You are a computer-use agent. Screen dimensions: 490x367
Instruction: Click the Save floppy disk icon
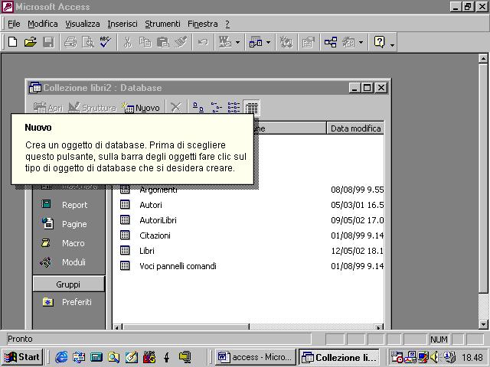click(x=48, y=42)
